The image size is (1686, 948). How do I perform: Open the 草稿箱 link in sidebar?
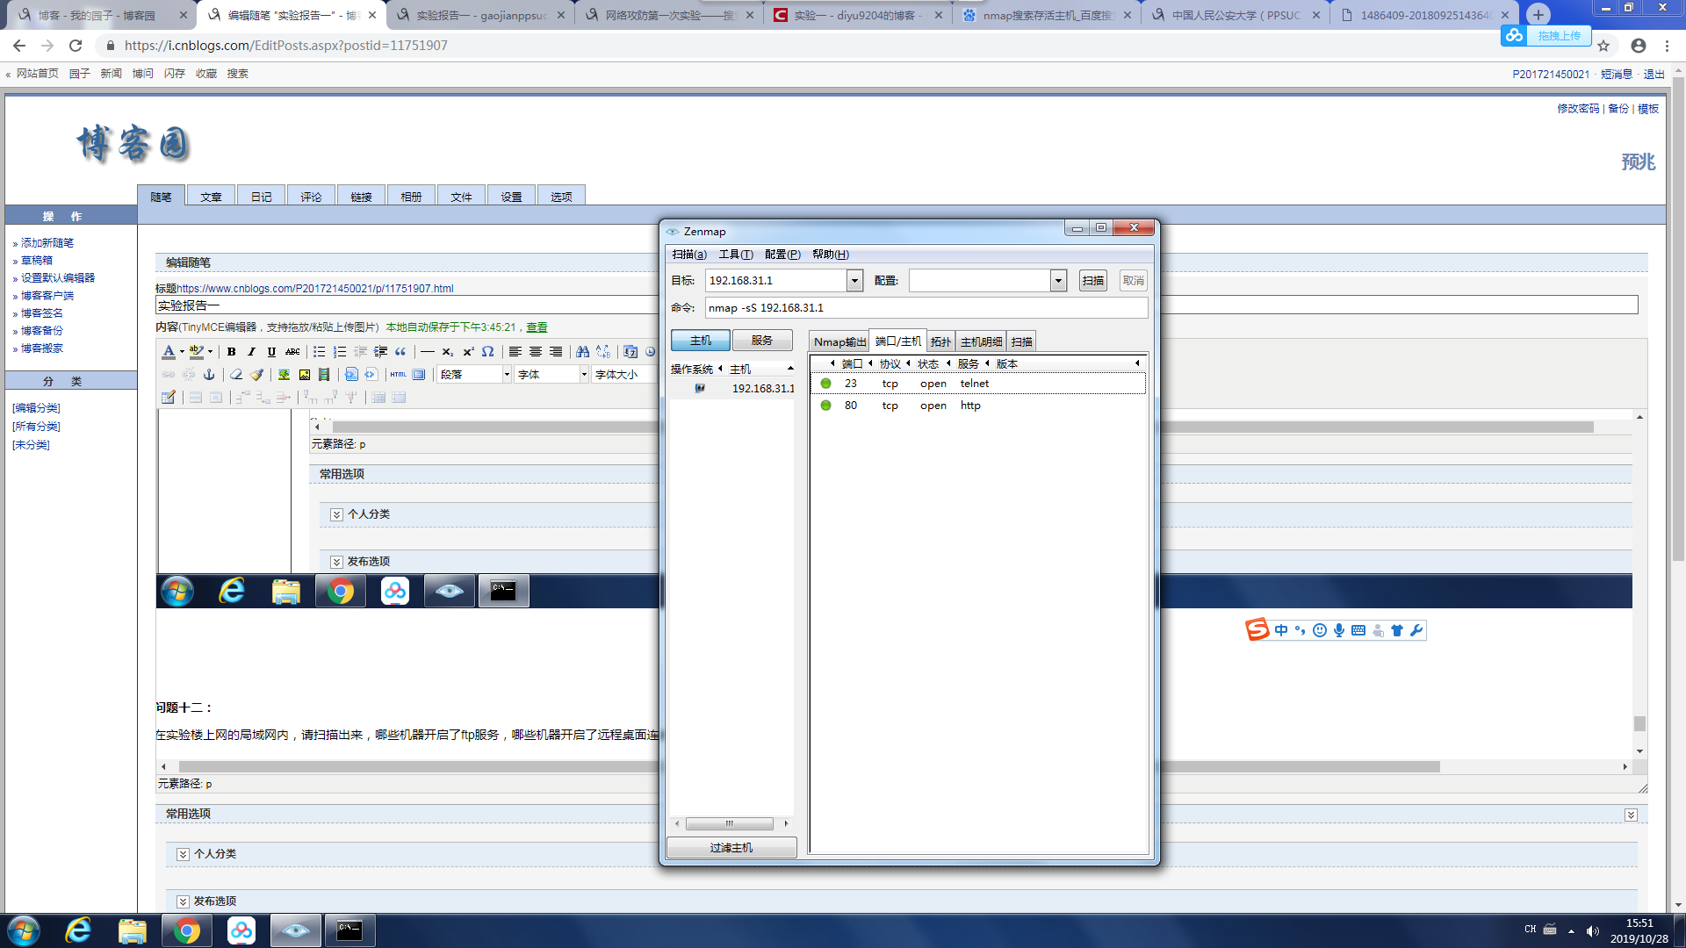pos(37,261)
